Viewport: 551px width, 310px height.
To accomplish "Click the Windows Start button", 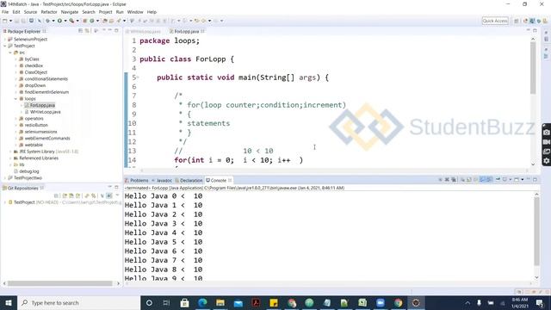I will (x=8, y=302).
